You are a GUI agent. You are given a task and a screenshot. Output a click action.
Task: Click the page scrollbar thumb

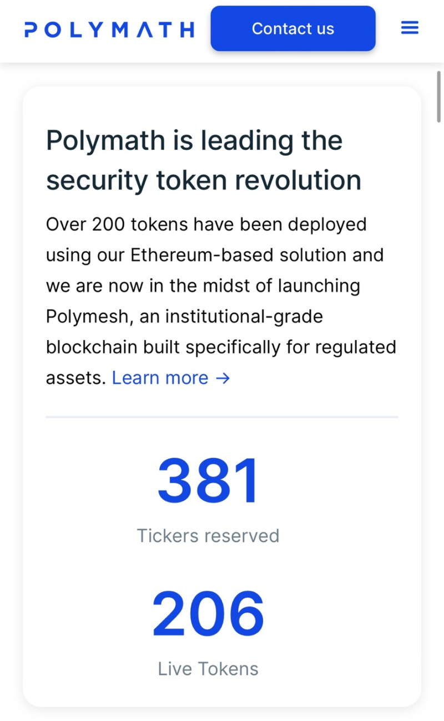[439, 97]
